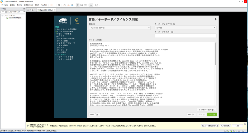Screen dimensions: 248x133
Task: Open the console view icon
Action: pos(91,5)
